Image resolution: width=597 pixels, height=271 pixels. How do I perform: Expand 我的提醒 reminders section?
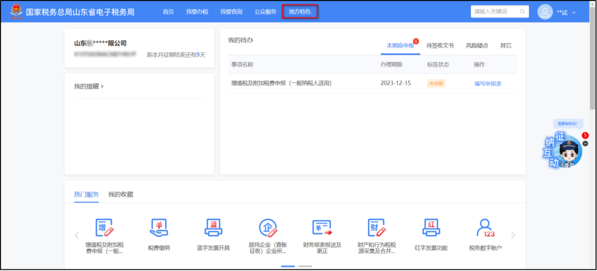click(88, 86)
